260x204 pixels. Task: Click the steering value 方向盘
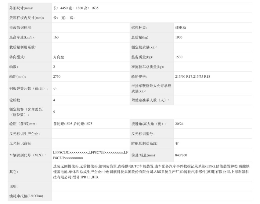pos(59,57)
